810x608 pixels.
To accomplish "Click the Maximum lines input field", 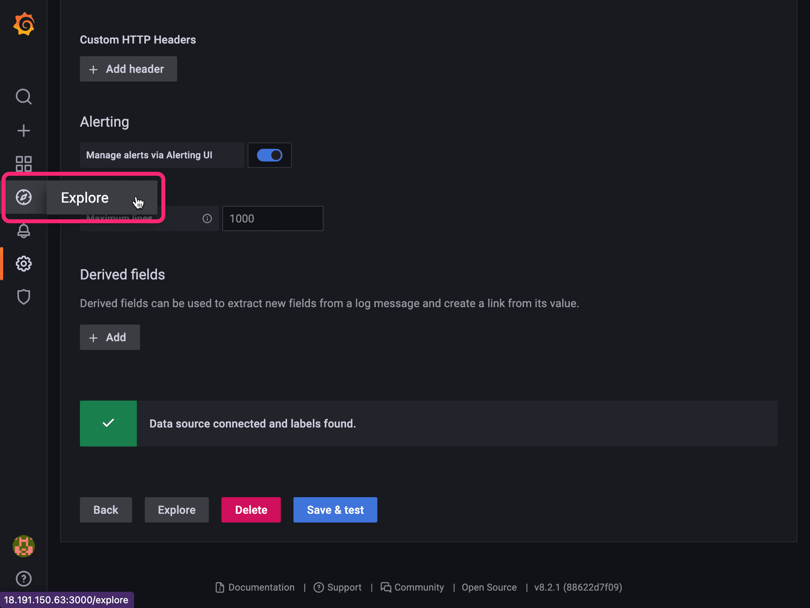I will (273, 218).
